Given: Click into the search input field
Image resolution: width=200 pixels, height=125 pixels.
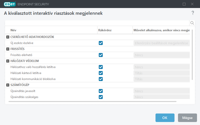Looking at the screenshot, I should pos(97,23).
